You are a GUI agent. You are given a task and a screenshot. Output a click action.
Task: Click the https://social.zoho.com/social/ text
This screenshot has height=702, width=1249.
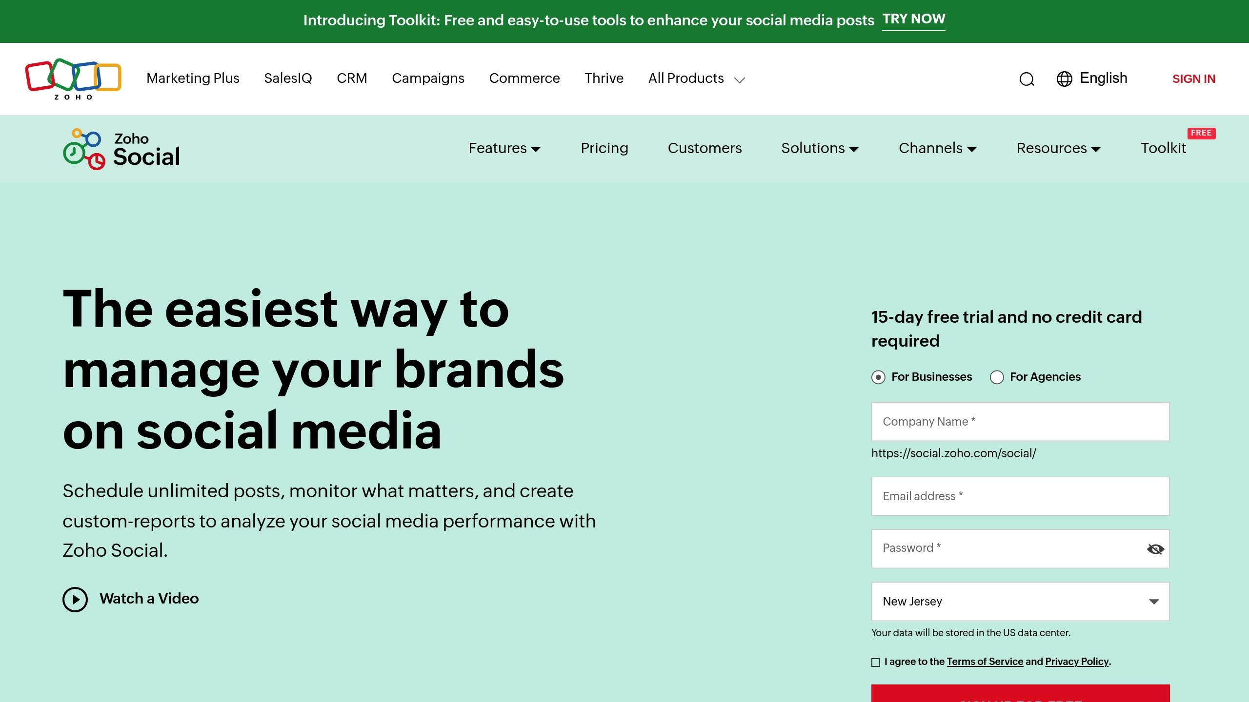tap(953, 453)
